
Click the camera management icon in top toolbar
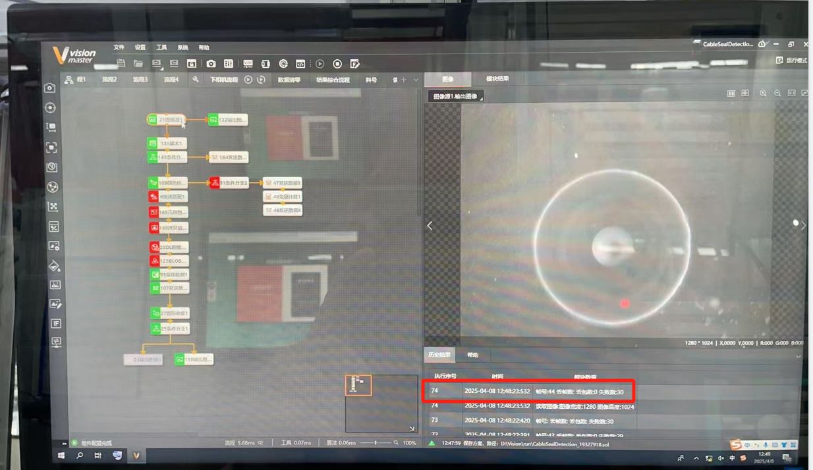tap(211, 64)
